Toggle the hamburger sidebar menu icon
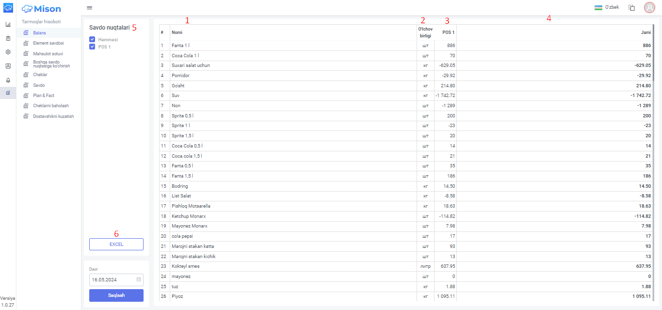662x310 pixels. click(89, 8)
